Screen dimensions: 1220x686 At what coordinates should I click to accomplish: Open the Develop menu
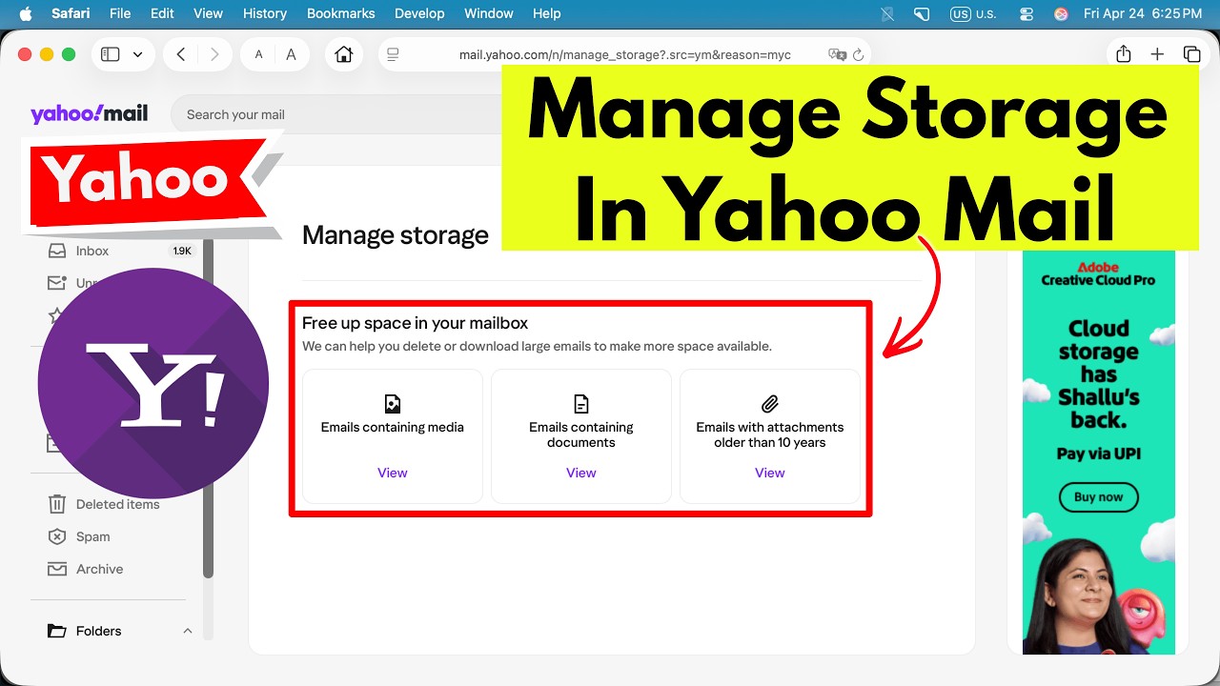point(419,13)
